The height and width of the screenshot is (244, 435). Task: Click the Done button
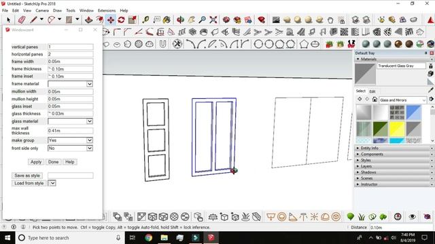(x=53, y=162)
